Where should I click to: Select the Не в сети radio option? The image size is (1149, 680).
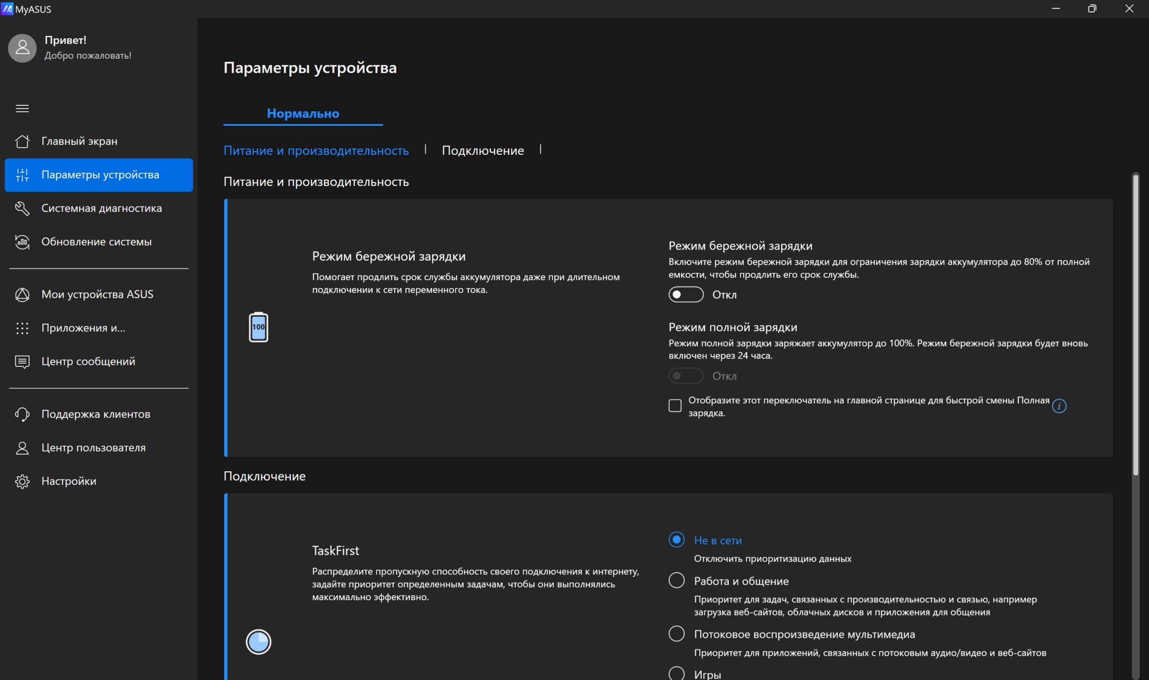point(677,540)
